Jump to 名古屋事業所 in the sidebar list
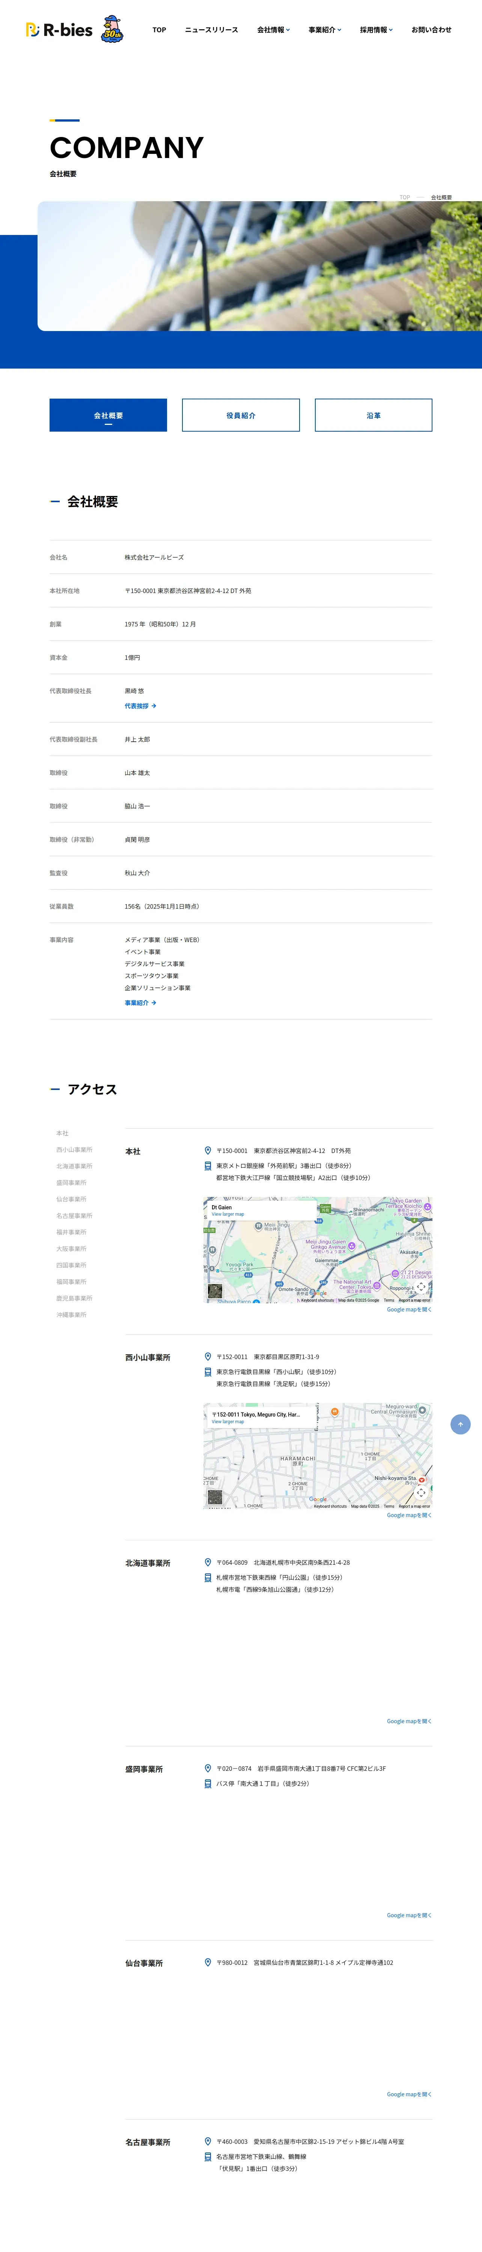Screen dimensions: 482x2252 [74, 1216]
